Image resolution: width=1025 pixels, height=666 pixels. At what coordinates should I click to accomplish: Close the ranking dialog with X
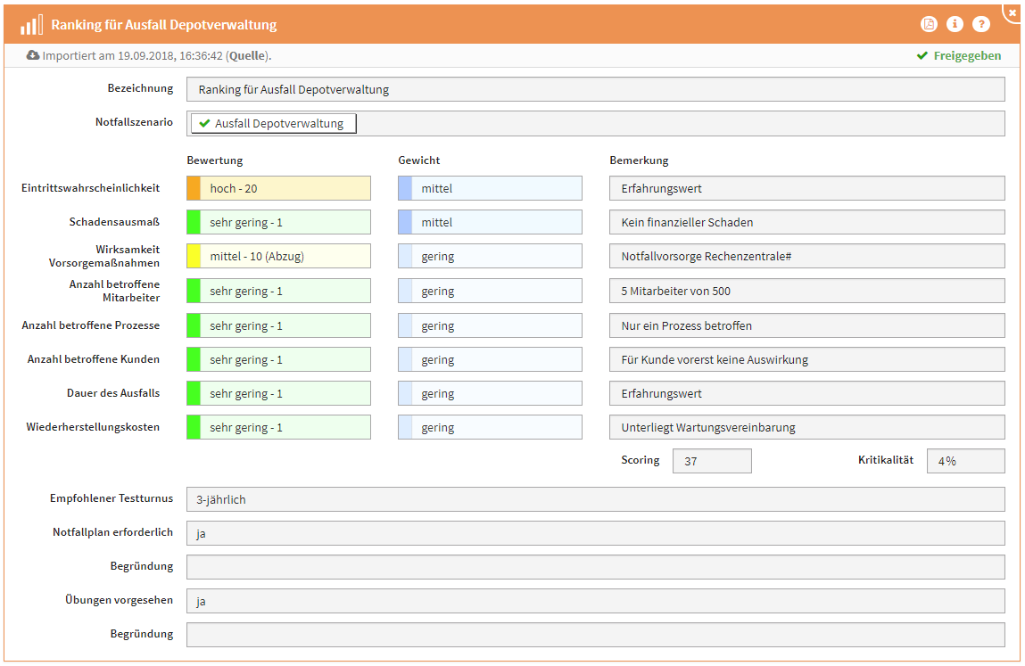[x=1013, y=12]
